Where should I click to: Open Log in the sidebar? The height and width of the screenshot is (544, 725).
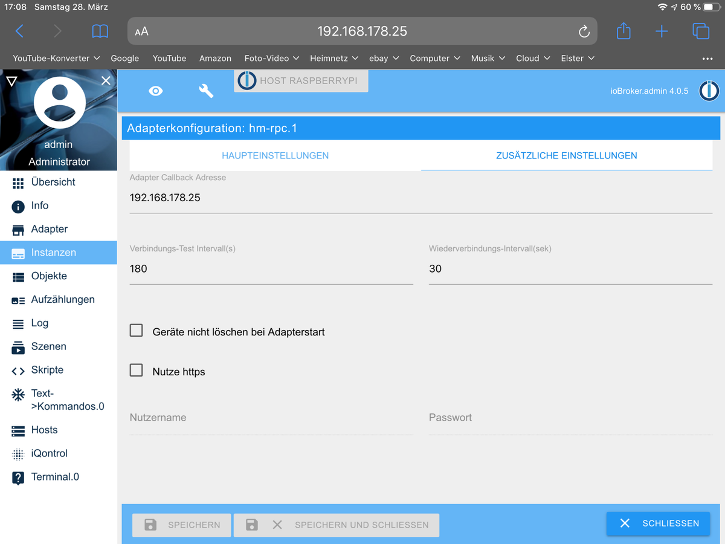(x=58, y=323)
